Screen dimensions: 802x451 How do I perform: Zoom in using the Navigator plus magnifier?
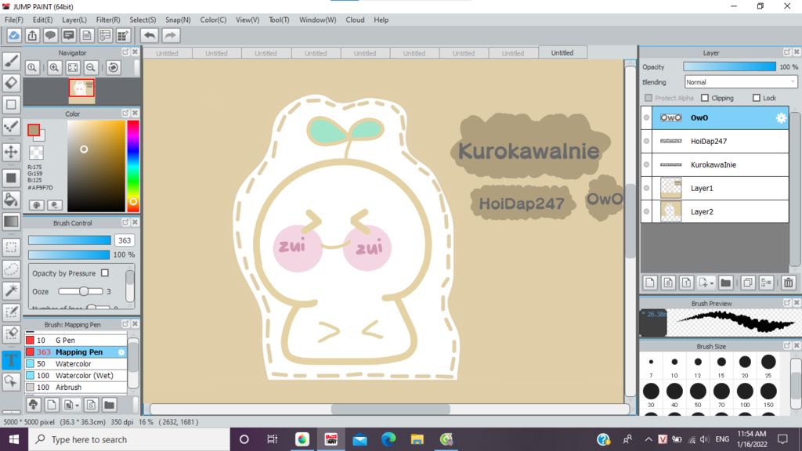[54, 67]
